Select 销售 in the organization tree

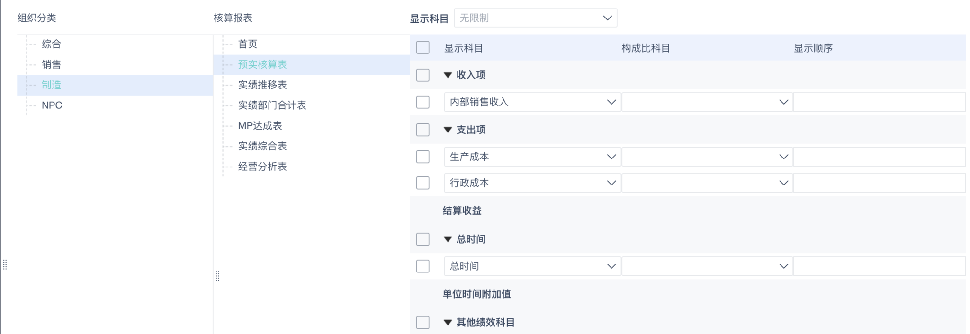[51, 64]
